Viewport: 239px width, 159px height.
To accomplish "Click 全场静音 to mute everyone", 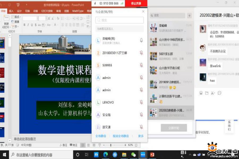I will click(x=101, y=136).
